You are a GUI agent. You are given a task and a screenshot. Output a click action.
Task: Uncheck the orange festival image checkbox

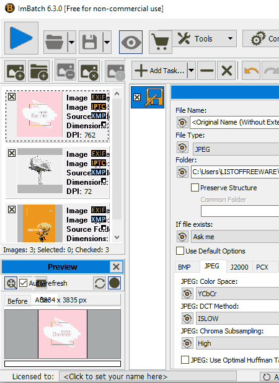[12, 209]
